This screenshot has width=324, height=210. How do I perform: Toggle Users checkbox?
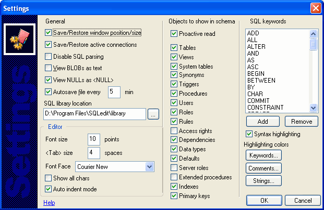click(174, 103)
